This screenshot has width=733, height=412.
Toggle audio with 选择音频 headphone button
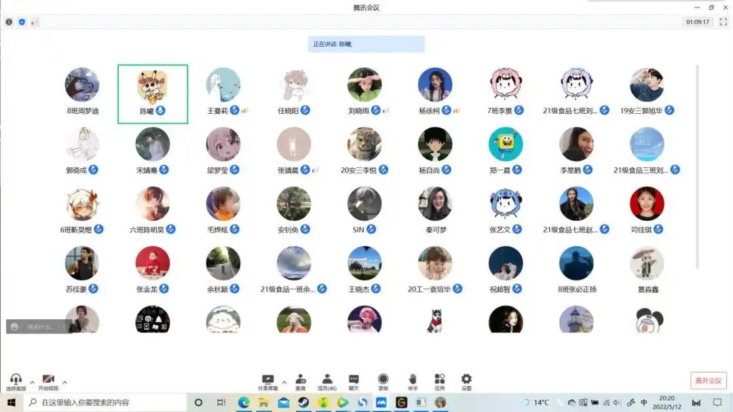[16, 381]
